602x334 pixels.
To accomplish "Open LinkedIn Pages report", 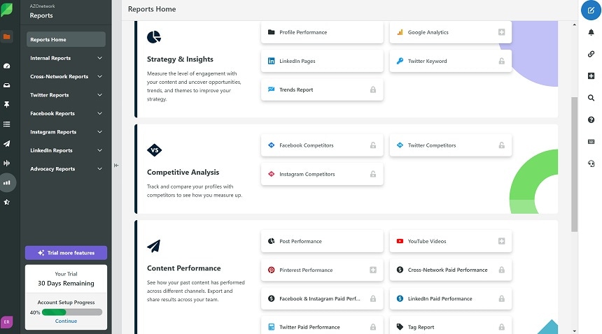I will tap(322, 61).
